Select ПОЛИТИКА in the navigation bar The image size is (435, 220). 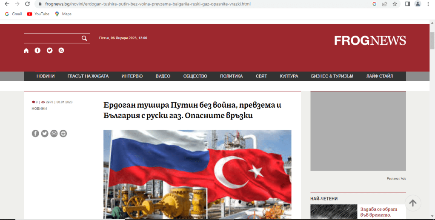tap(231, 76)
